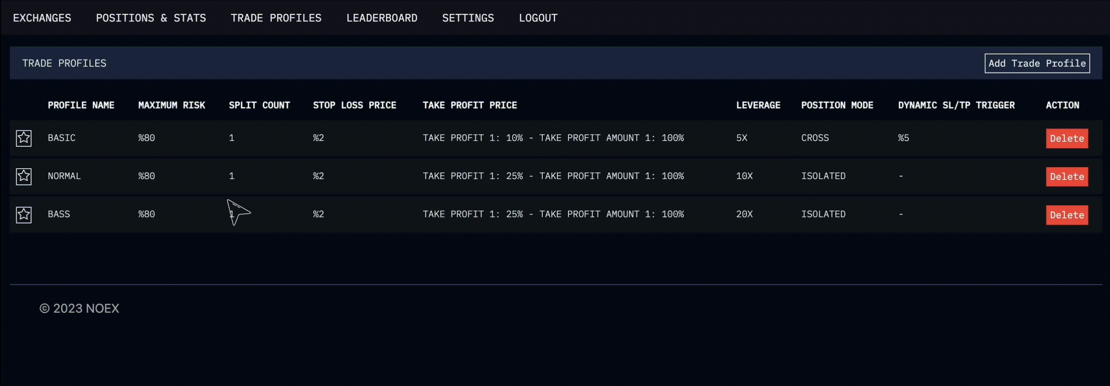Click the take profit text in NORMAL row
Viewport: 1110px width, 386px height.
[x=553, y=176]
